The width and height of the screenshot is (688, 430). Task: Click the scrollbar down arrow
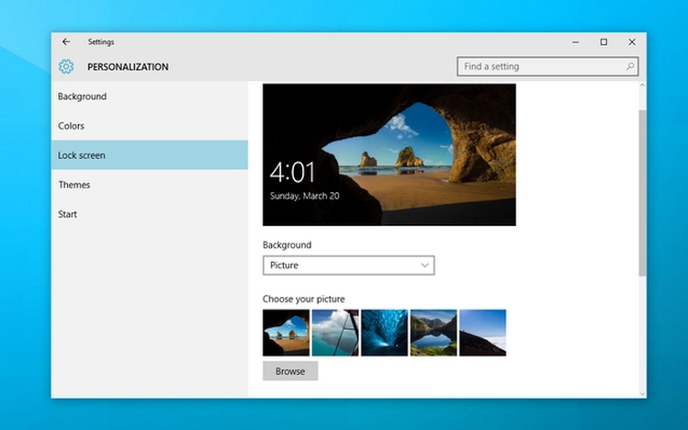tap(642, 394)
